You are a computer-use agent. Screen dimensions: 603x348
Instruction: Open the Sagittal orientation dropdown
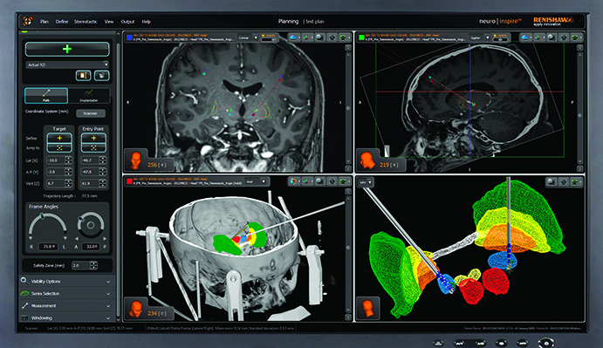[480, 38]
